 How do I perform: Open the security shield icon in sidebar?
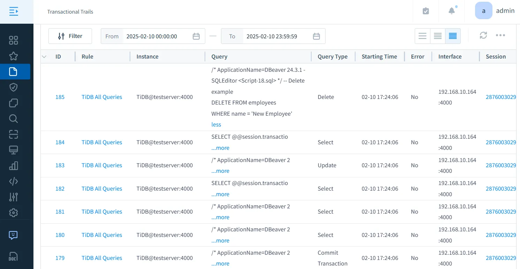13,87
